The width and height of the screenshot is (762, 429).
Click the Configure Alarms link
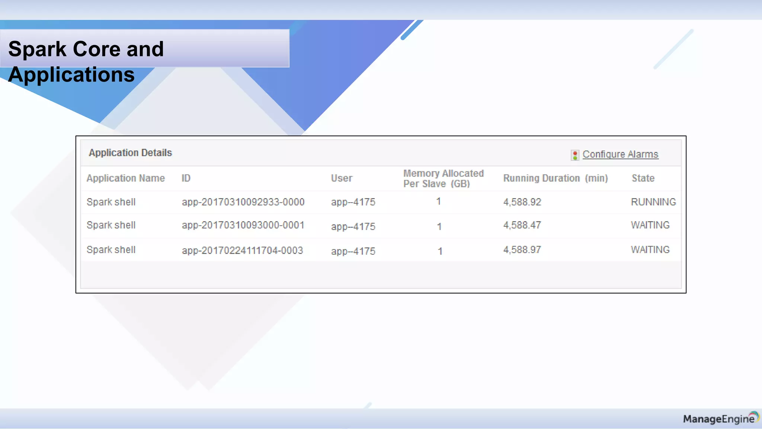[x=620, y=155]
